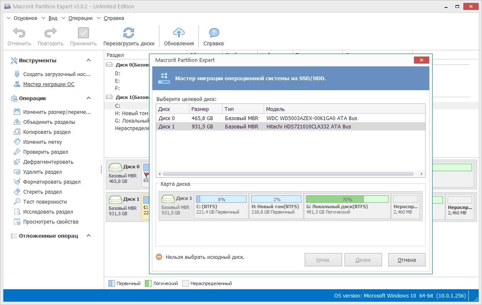This screenshot has width=482, height=305.
Task: Click the Диск column header in wizard
Action: point(172,109)
